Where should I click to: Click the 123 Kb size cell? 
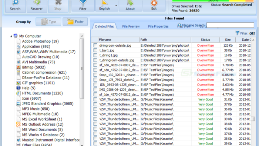tap(228, 46)
